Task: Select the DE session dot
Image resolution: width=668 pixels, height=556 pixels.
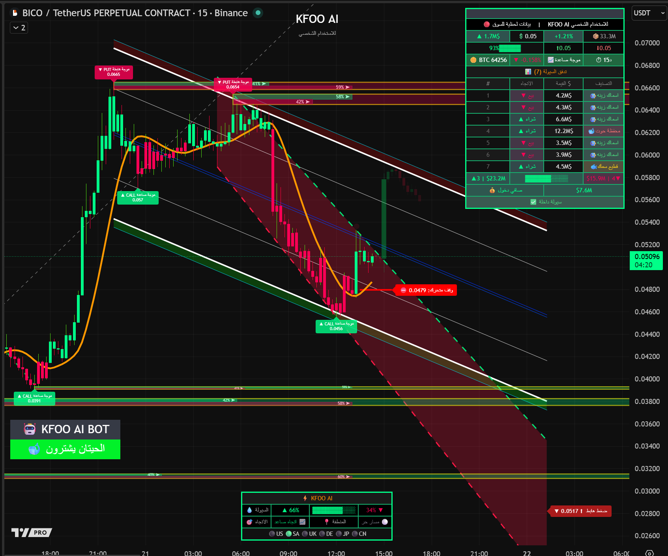Action: pyautogui.click(x=322, y=534)
